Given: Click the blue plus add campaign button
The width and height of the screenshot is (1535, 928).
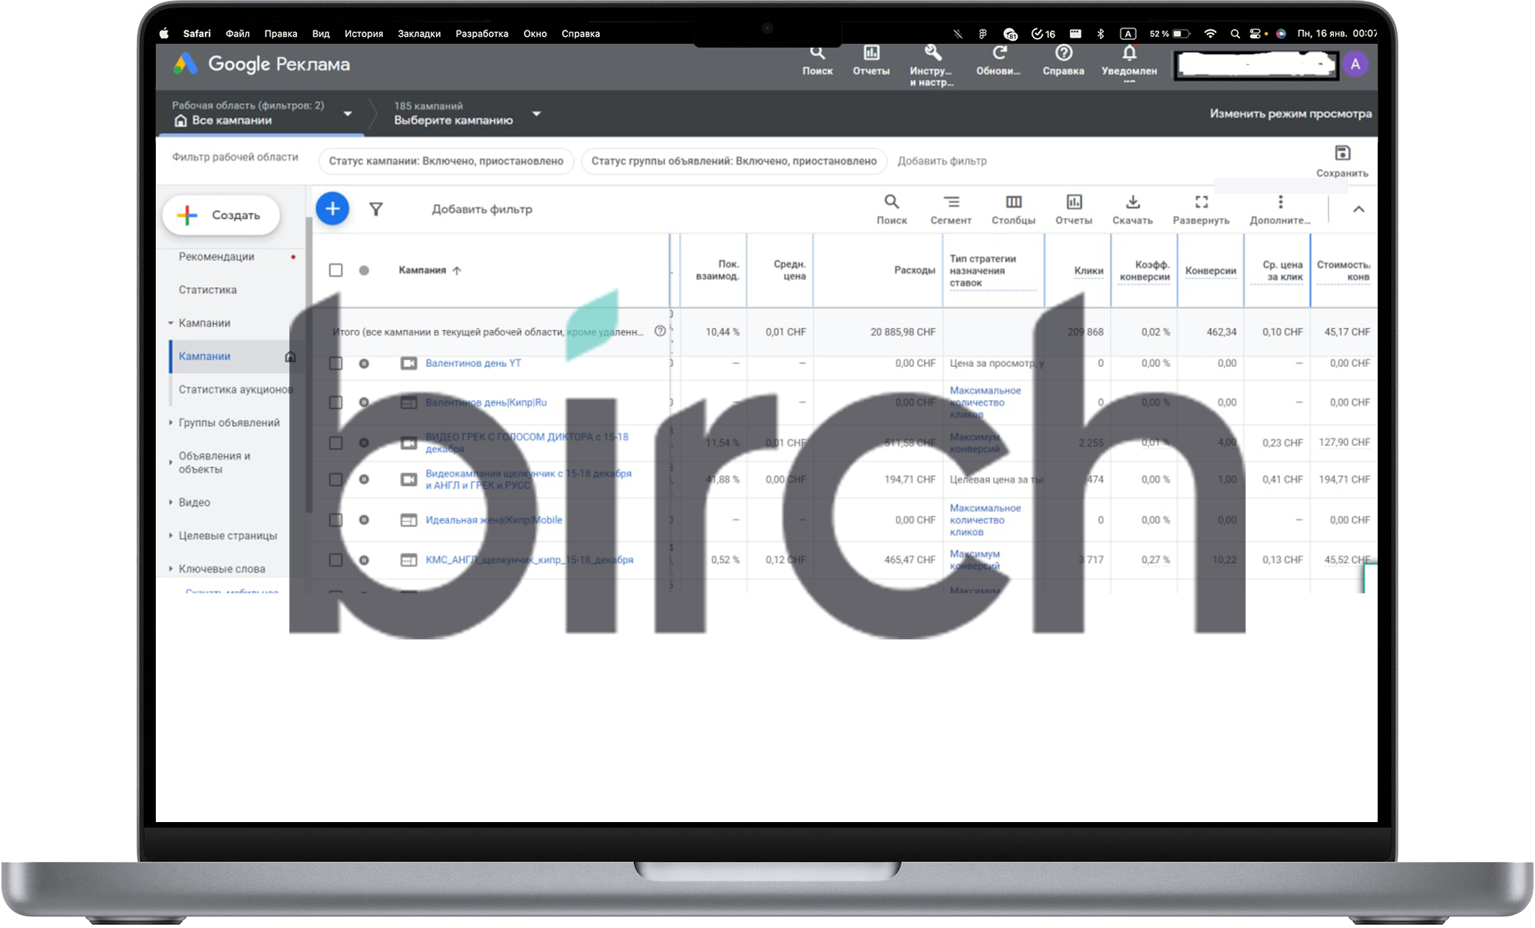Looking at the screenshot, I should pyautogui.click(x=332, y=209).
